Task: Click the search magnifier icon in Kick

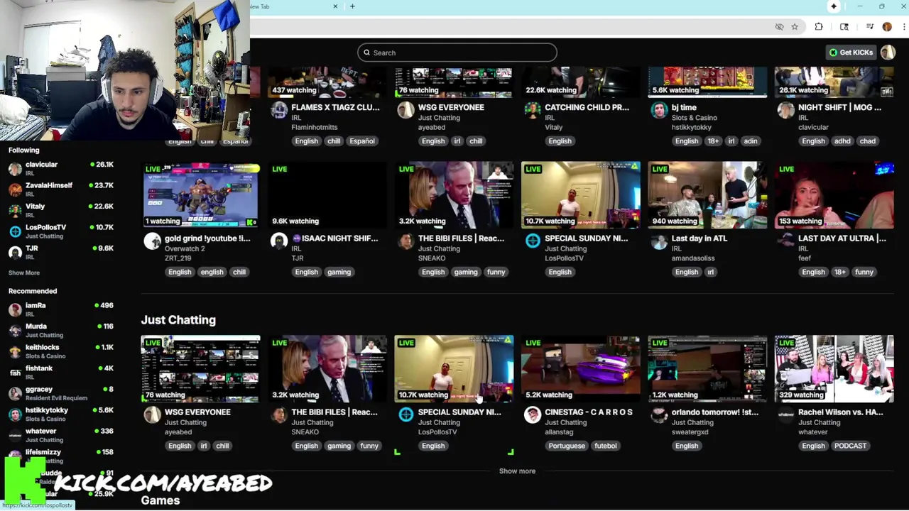Action: 367,53
